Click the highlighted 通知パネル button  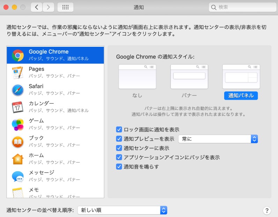pos(241,96)
